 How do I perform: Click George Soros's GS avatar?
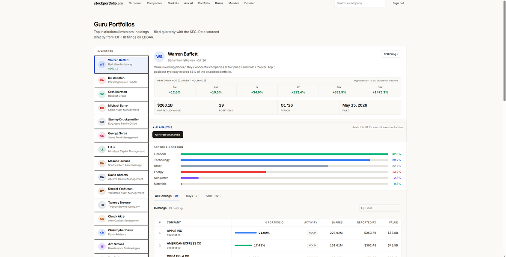click(102, 136)
